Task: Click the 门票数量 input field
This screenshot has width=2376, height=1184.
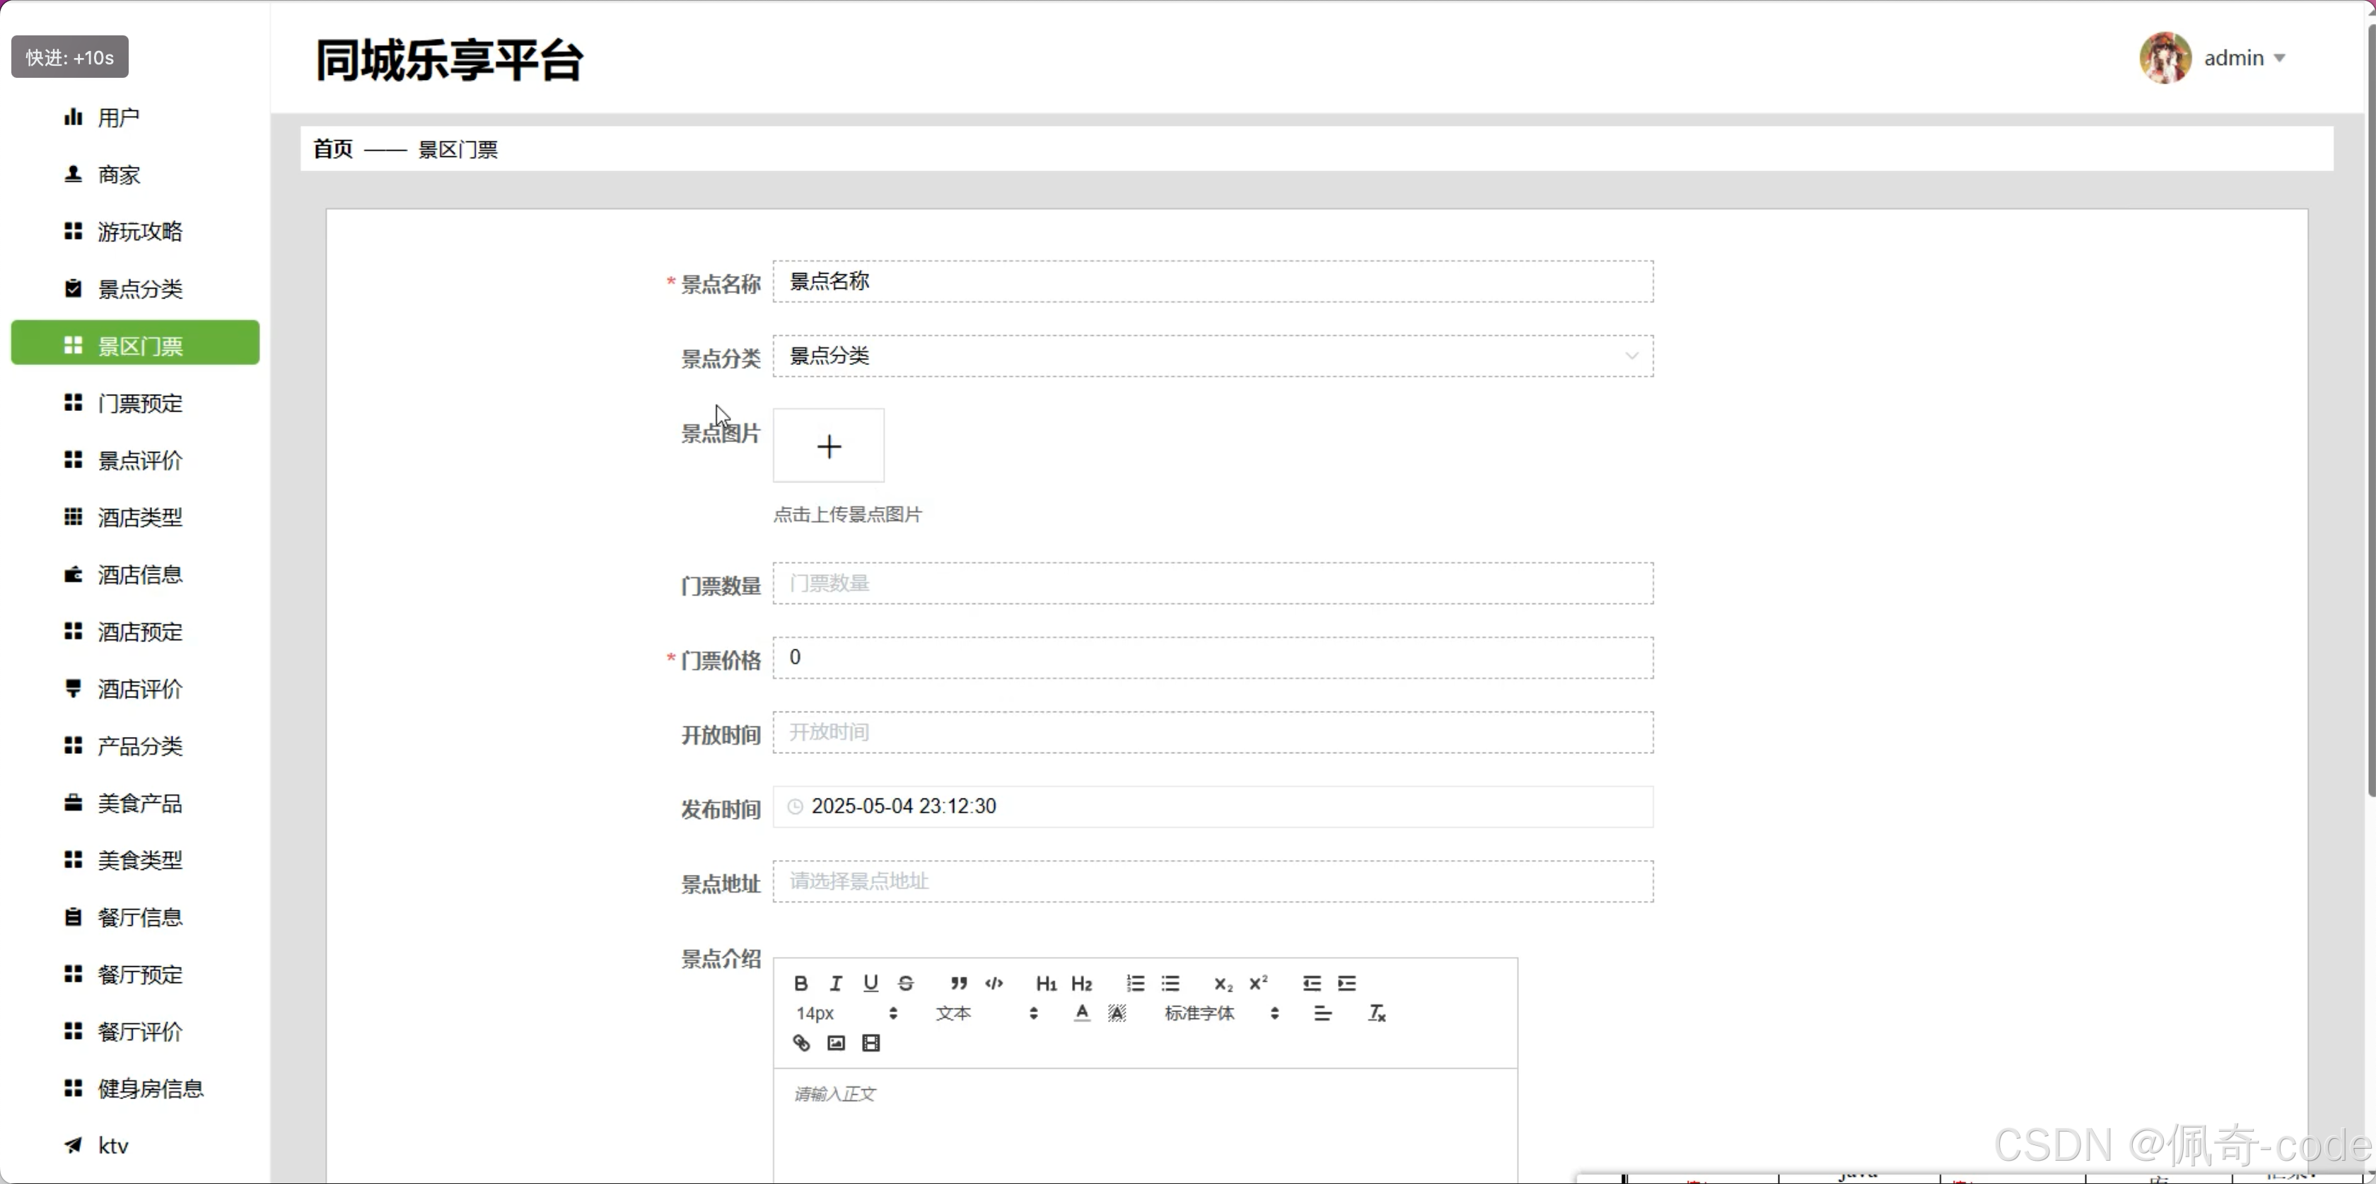Action: pyautogui.click(x=1212, y=584)
